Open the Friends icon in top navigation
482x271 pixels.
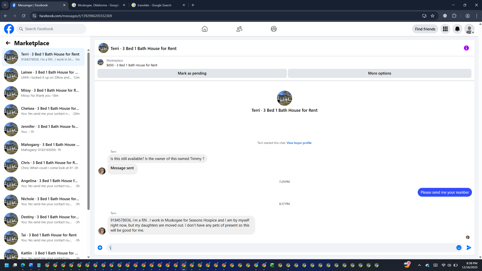pyautogui.click(x=239, y=29)
